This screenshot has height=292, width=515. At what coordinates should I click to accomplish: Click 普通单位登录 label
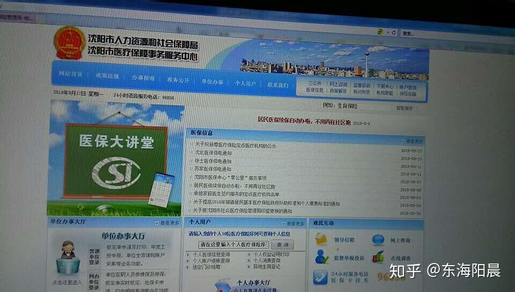point(94,257)
